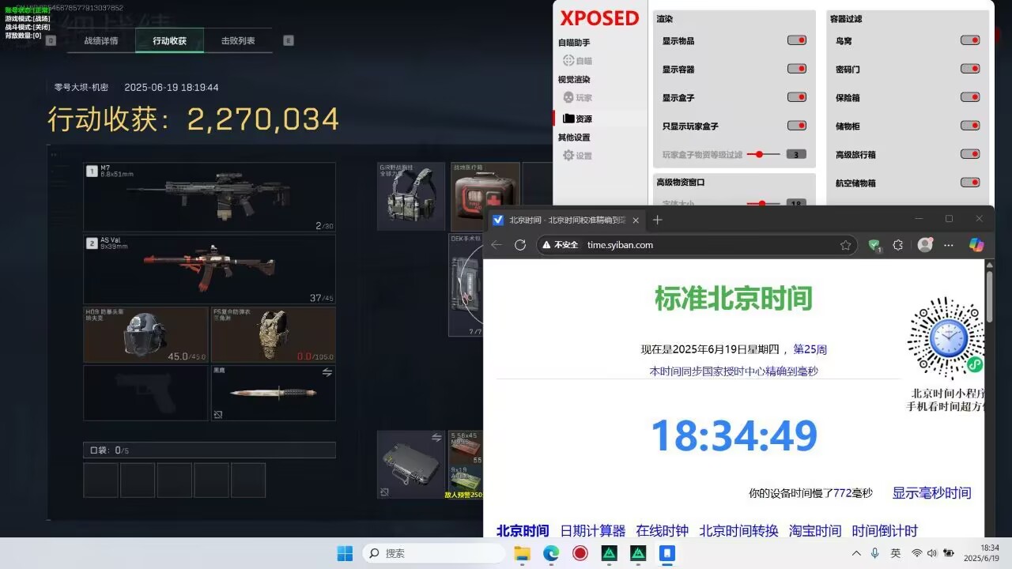Click the 显示毫秒时间 link
The height and width of the screenshot is (569, 1012).
click(x=931, y=493)
